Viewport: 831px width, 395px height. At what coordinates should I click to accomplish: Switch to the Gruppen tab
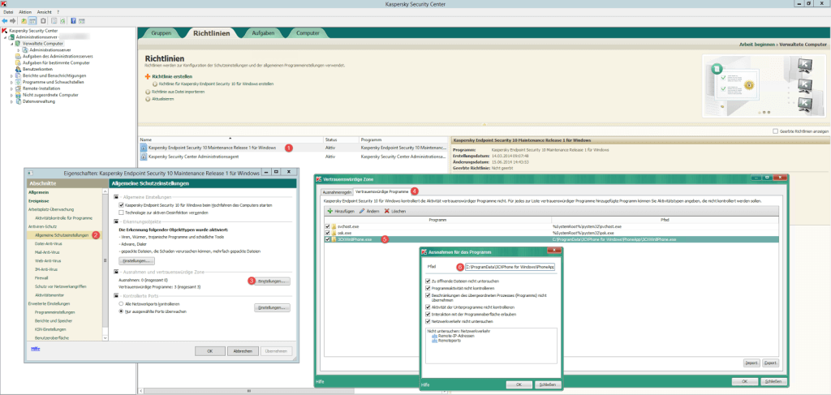(x=161, y=32)
